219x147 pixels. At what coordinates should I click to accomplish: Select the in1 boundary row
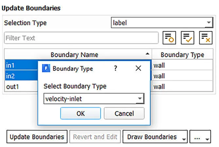(x=20, y=65)
